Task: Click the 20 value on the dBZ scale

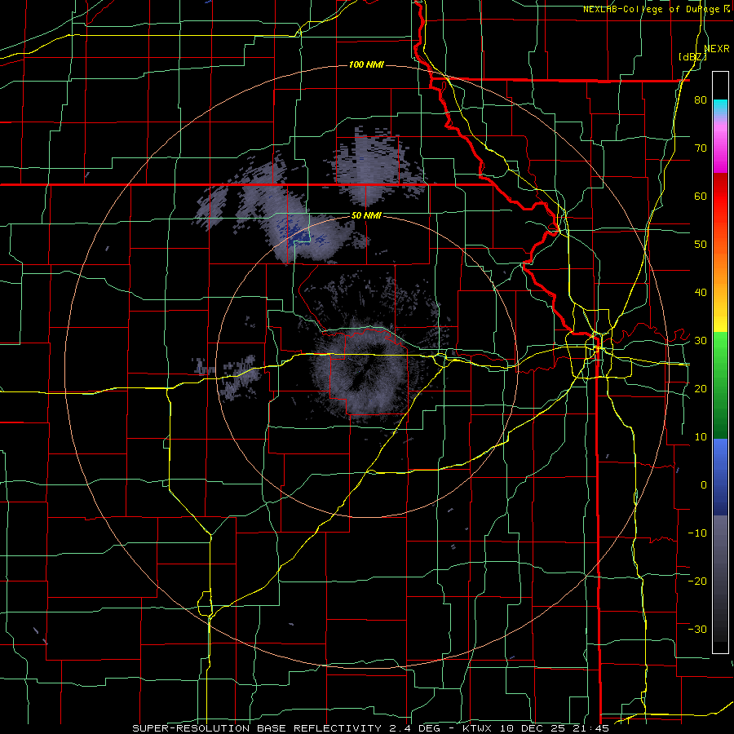Action: tap(701, 388)
